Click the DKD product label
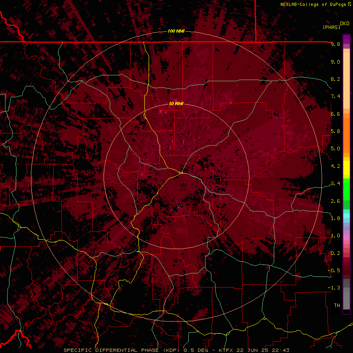The width and height of the screenshot is (353, 353). pos(345,24)
